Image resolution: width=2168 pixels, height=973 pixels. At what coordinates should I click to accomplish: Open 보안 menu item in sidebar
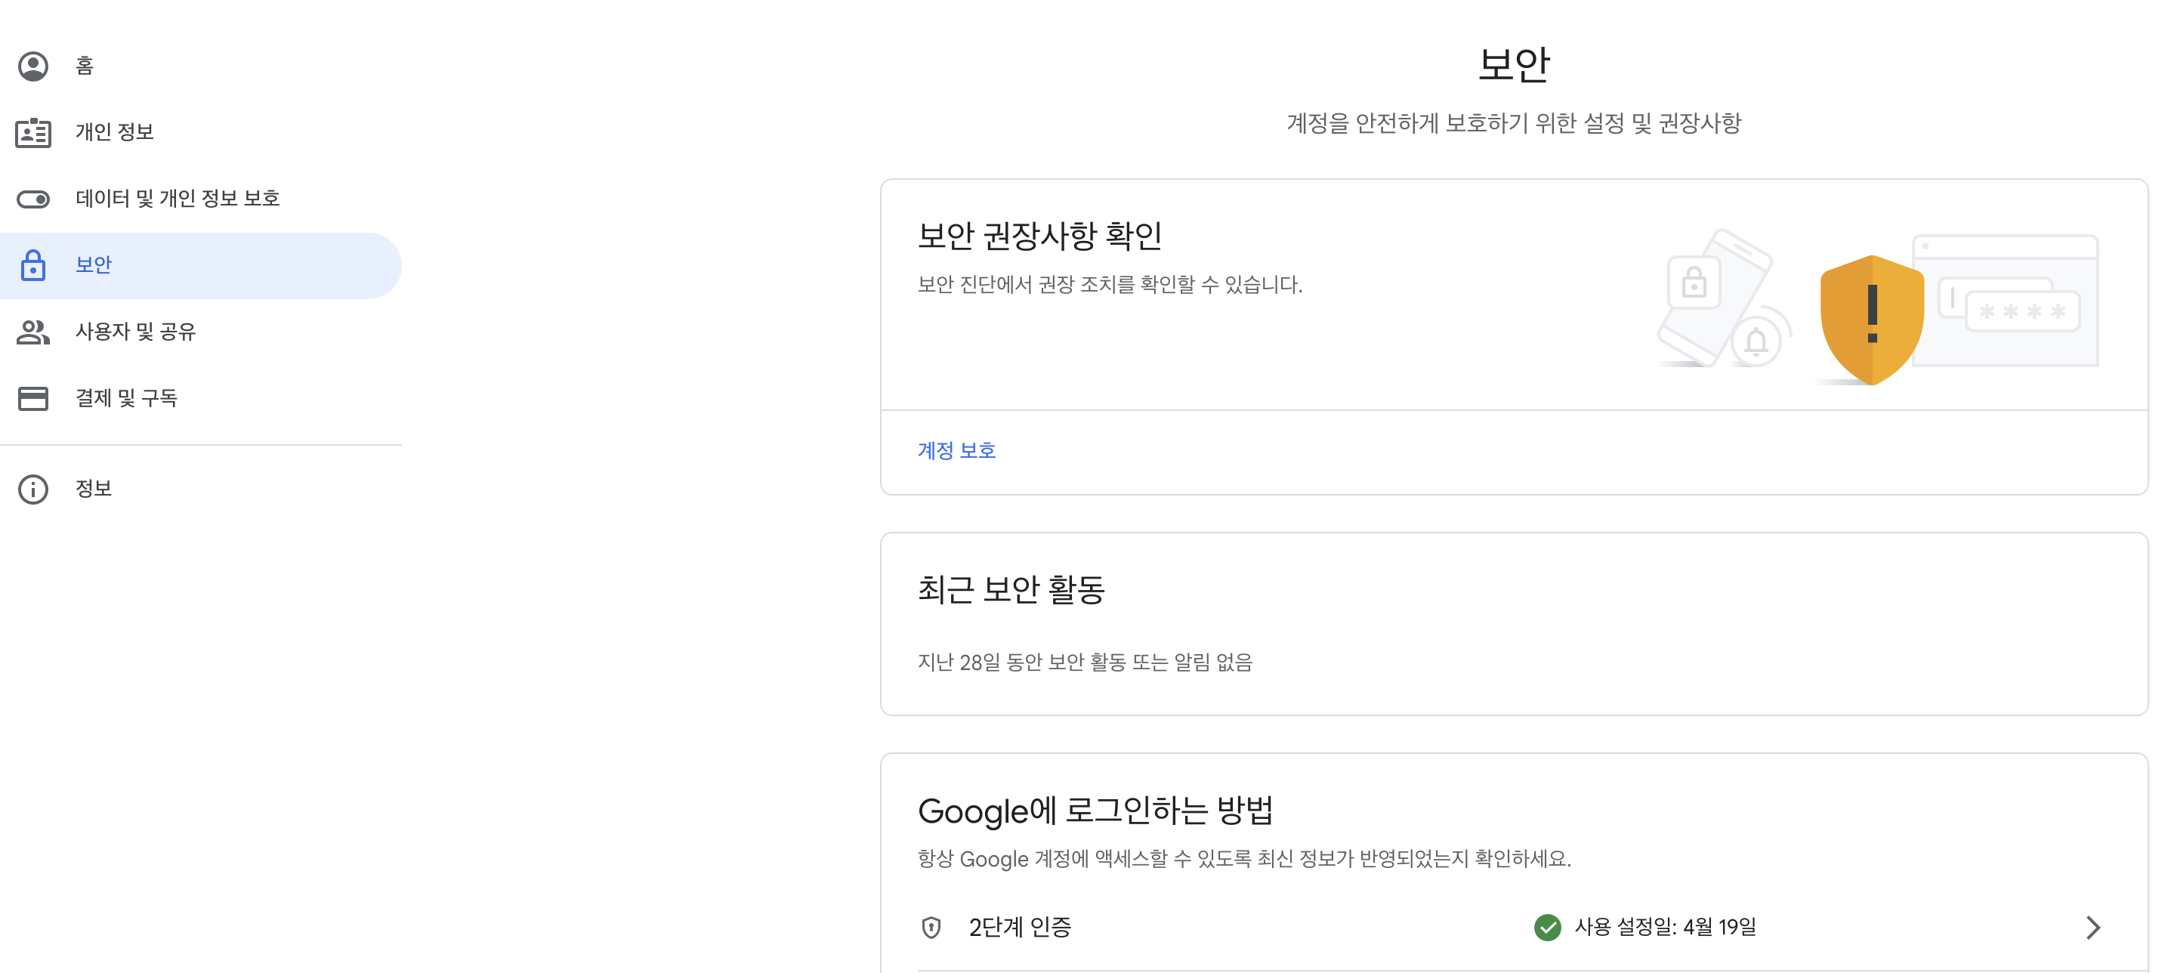(93, 264)
